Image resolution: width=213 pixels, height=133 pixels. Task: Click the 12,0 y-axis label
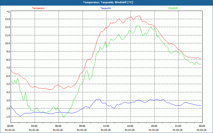7,27
